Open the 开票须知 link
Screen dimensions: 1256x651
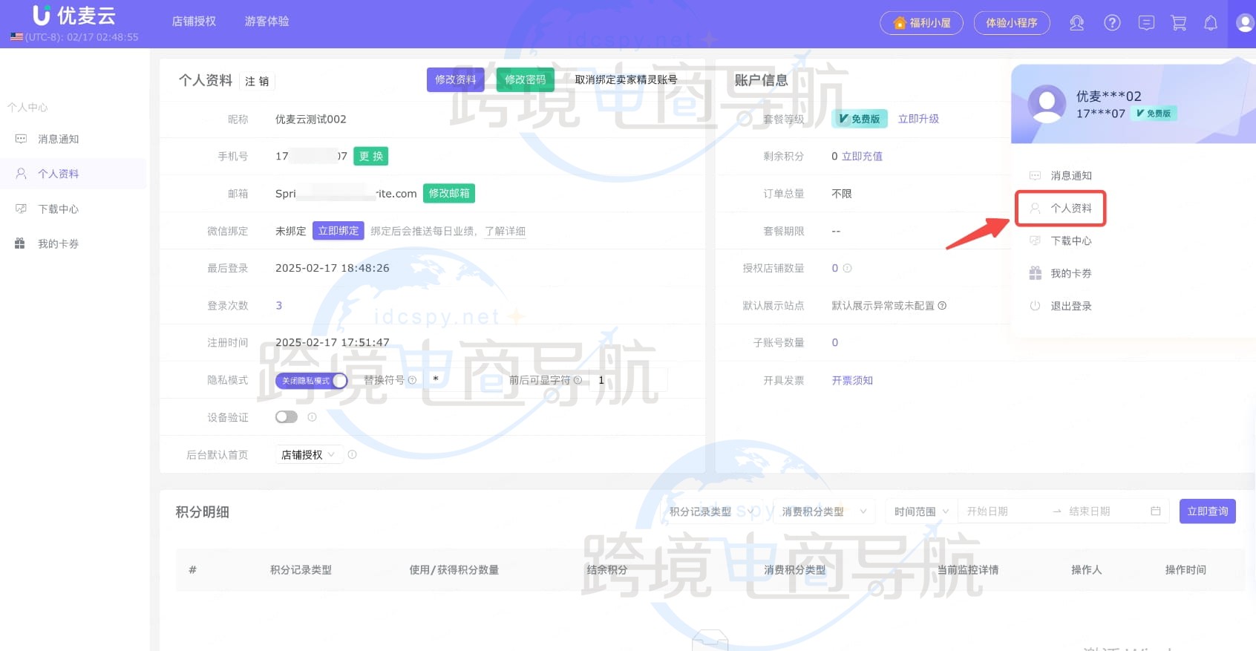(852, 380)
